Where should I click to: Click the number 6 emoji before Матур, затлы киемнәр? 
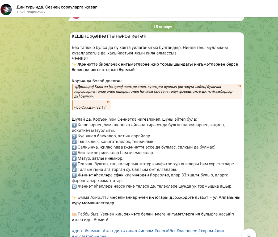pyautogui.click(x=74, y=159)
